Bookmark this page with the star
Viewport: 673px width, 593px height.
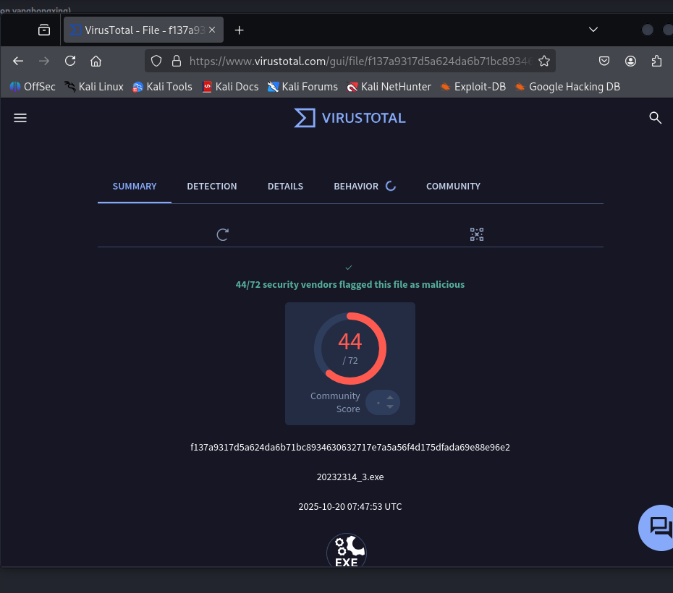(x=544, y=61)
